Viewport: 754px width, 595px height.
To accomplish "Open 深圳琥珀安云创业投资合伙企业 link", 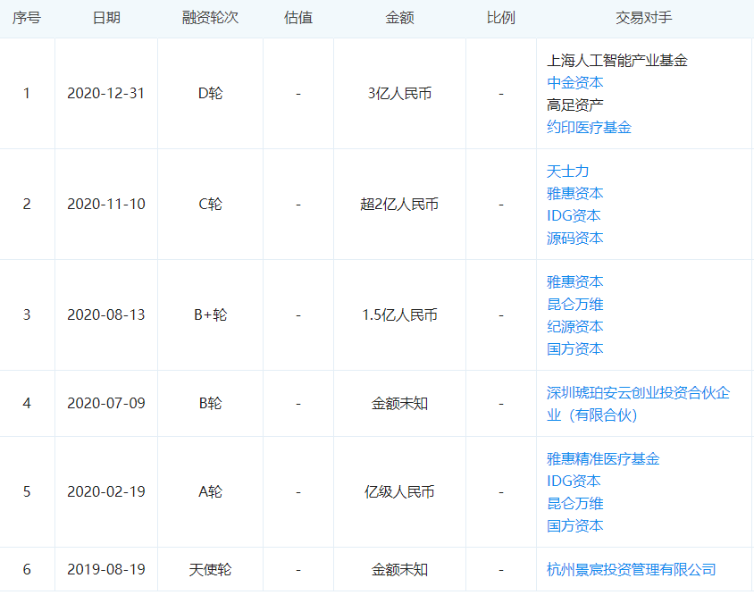I will click(638, 404).
